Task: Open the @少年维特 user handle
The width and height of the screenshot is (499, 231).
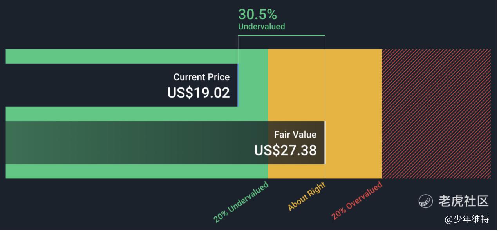Action: click(467, 219)
